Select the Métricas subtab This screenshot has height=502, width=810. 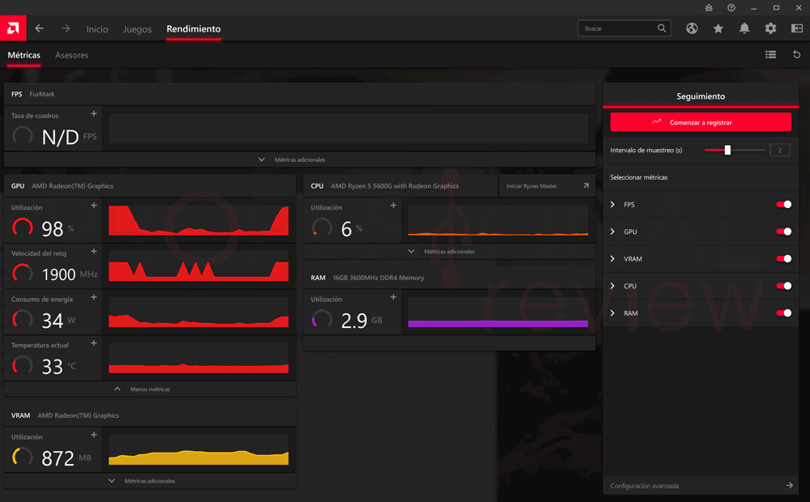click(23, 55)
